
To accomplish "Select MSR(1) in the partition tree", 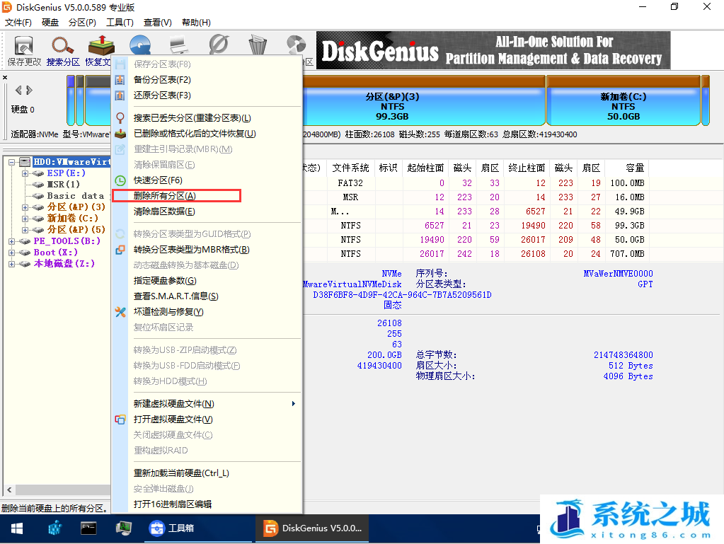I will (x=64, y=185).
